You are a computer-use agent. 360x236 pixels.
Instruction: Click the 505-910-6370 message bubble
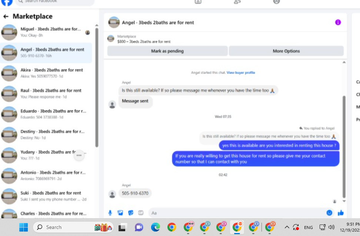coord(135,193)
